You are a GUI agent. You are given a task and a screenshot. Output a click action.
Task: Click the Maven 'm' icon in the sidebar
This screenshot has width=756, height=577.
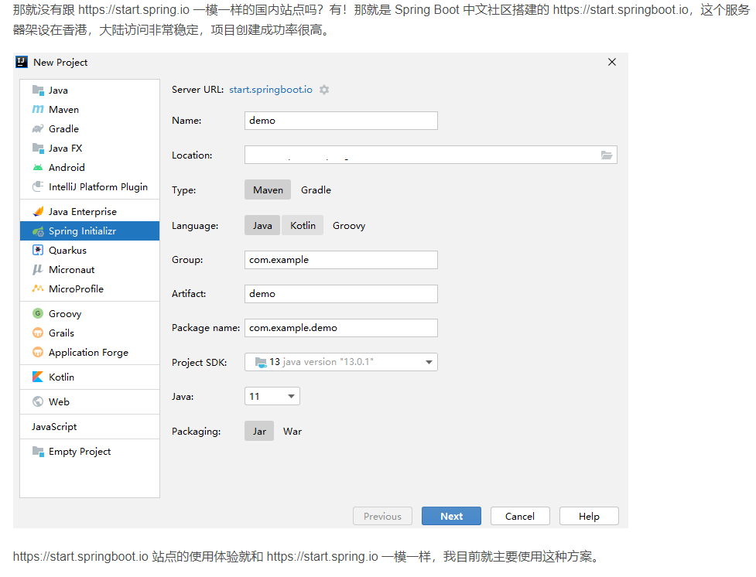click(x=38, y=109)
